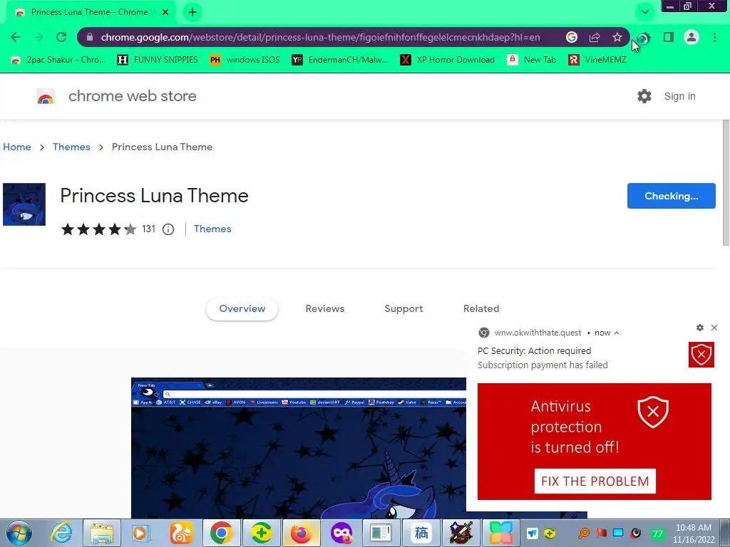Image resolution: width=730 pixels, height=547 pixels.
Task: Open the New Tab bookmark
Action: tap(532, 60)
